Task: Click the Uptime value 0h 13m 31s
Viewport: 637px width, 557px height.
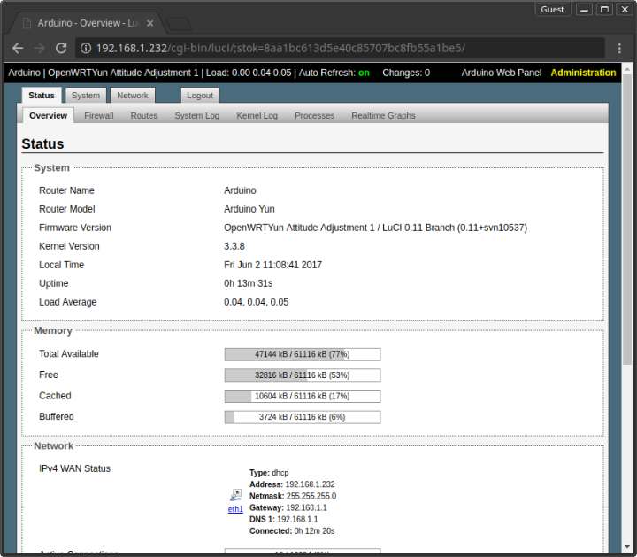Action: pos(249,283)
